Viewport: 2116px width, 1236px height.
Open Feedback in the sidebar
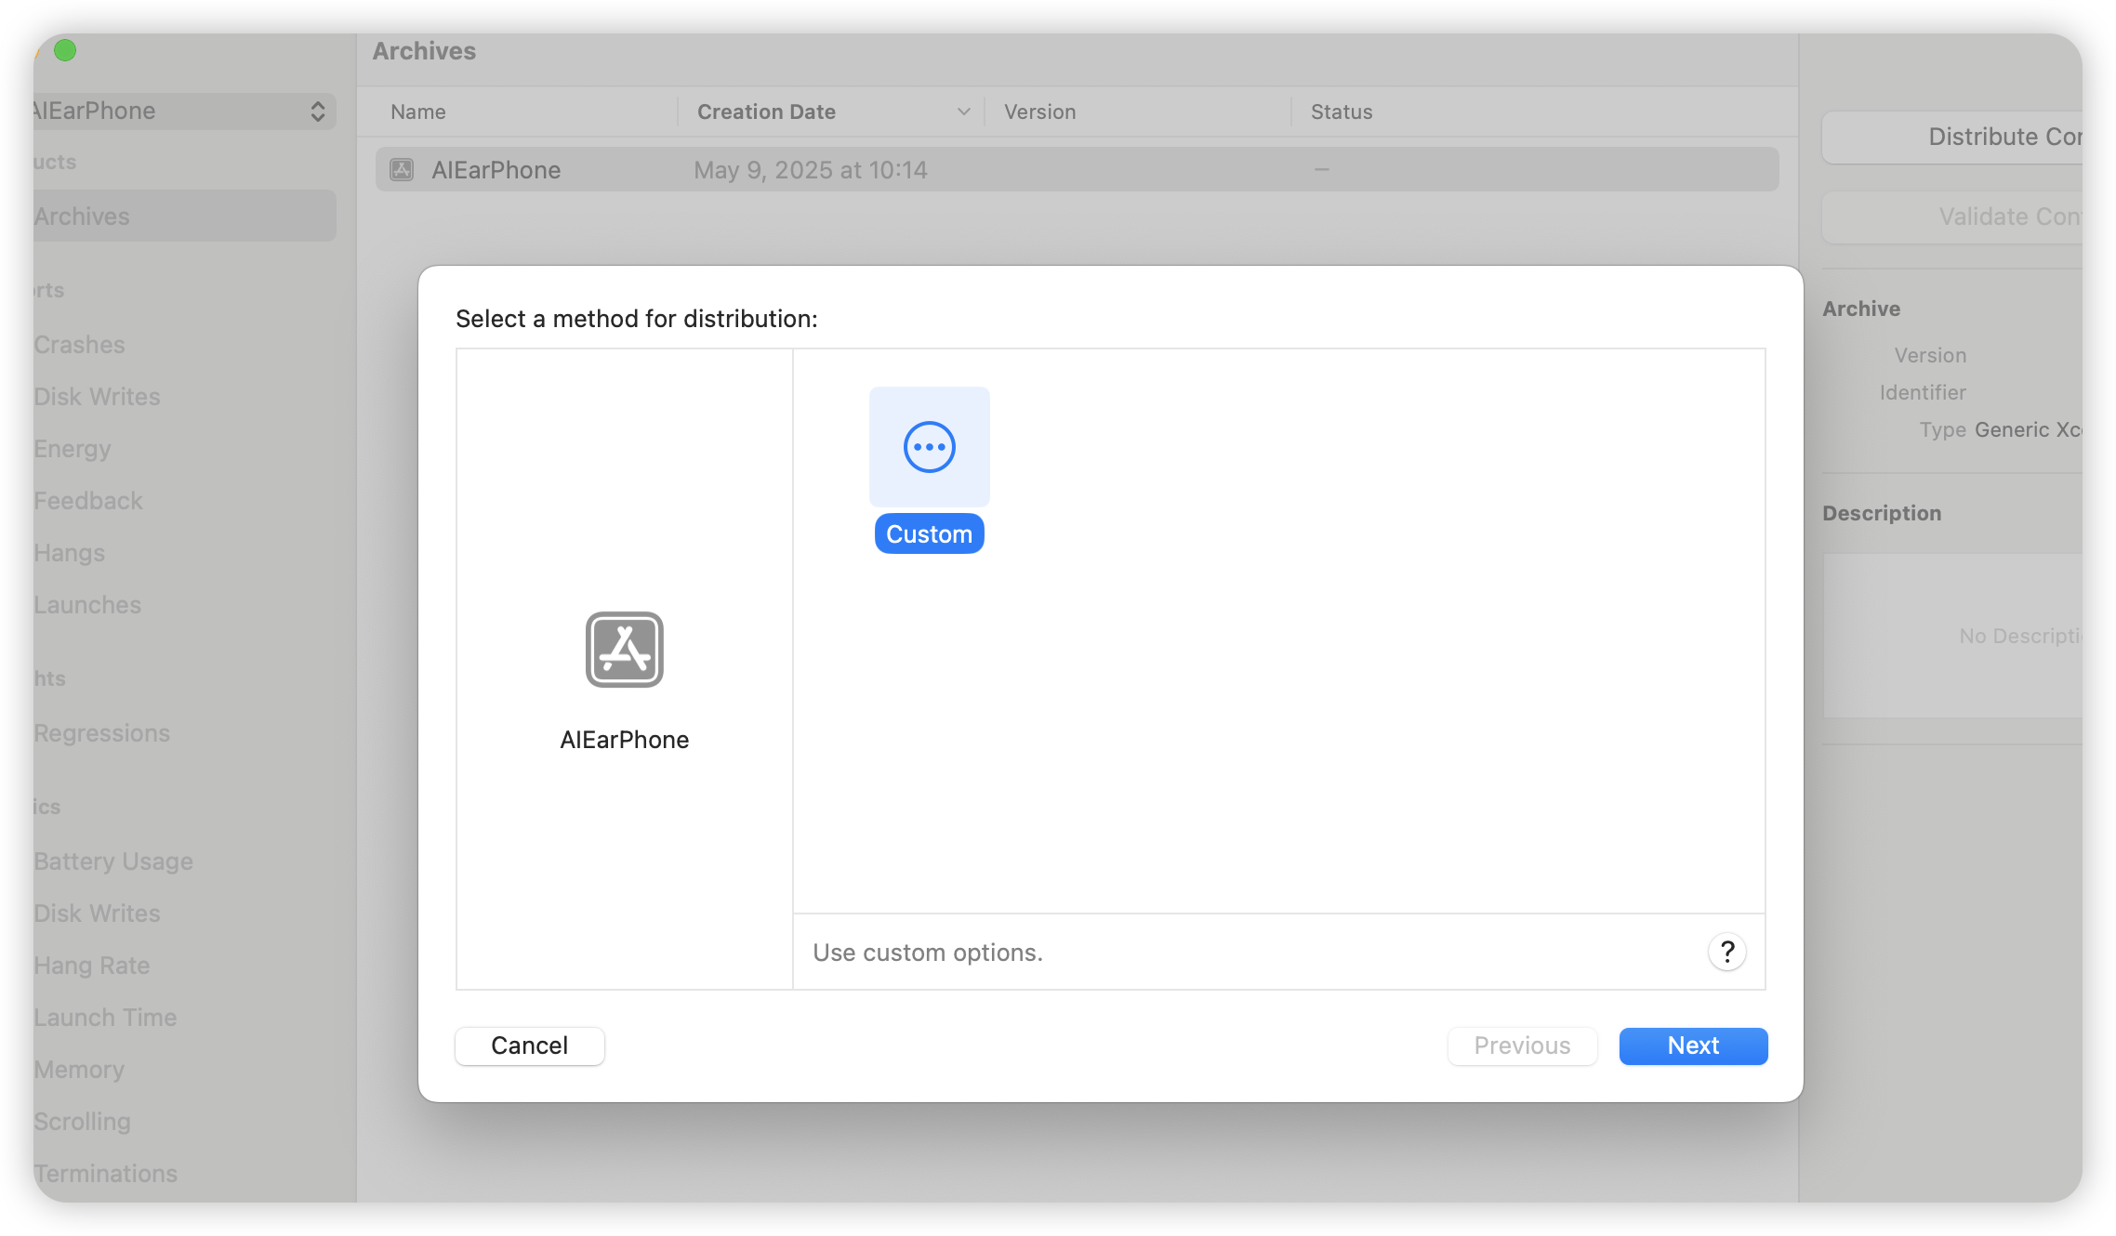click(x=88, y=501)
